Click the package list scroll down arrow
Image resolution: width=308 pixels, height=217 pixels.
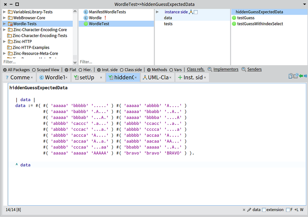(75, 63)
